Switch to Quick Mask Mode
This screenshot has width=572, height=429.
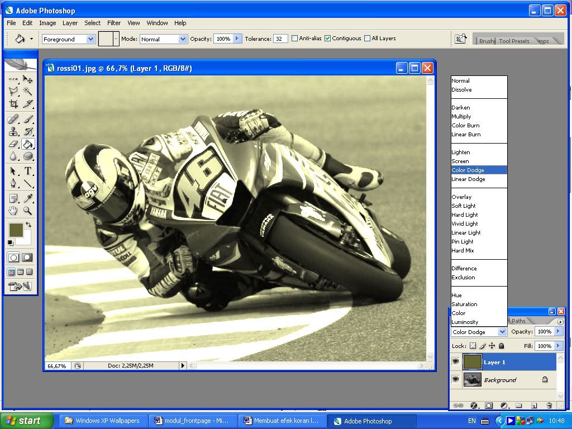27,258
